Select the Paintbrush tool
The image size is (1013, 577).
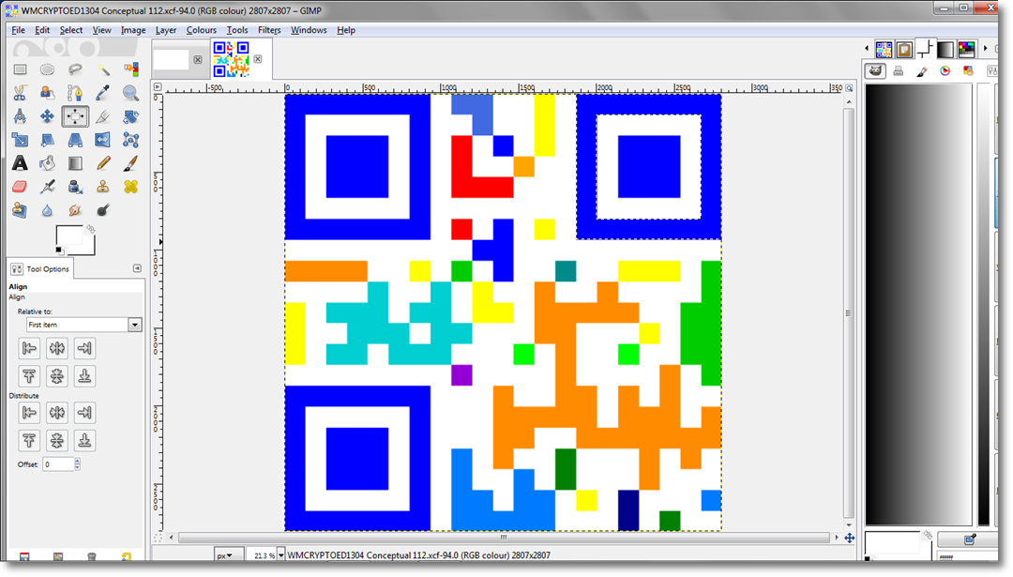131,163
